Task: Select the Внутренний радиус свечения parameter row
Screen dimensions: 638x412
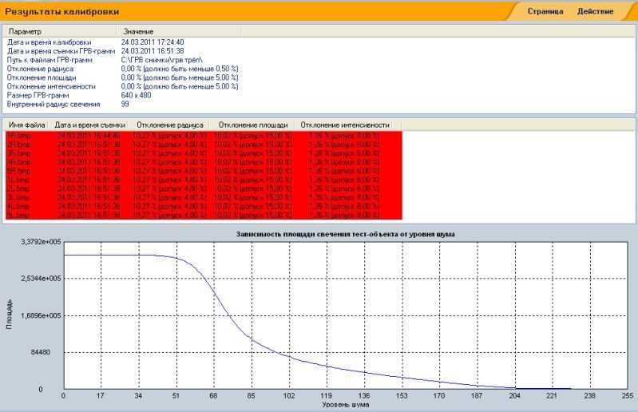Action: click(x=123, y=104)
